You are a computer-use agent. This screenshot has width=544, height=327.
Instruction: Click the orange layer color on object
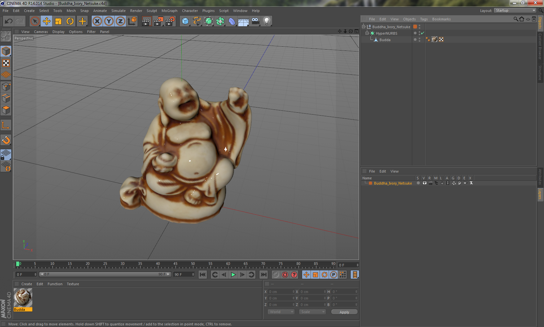coord(415,27)
